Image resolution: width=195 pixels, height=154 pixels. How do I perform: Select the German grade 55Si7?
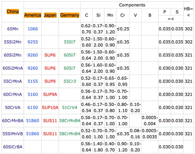click(x=70, y=42)
